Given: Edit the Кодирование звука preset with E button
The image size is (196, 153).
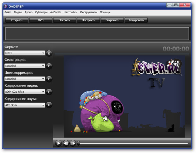Looking at the screenshot, I should tap(49, 105).
